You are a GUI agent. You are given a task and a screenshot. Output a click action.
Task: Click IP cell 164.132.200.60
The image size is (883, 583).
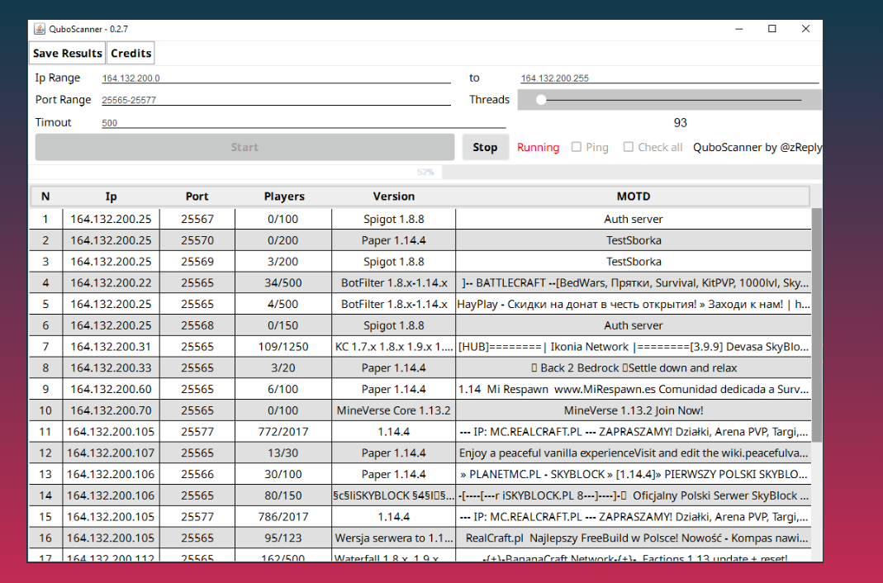[x=111, y=389]
